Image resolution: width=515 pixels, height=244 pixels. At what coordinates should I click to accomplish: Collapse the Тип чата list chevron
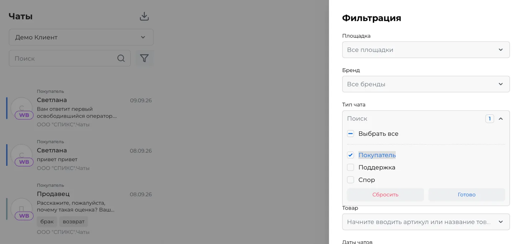pos(501,119)
